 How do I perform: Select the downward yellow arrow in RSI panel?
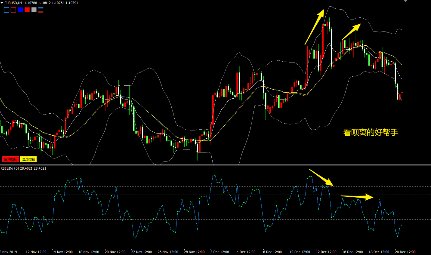[x=321, y=177]
